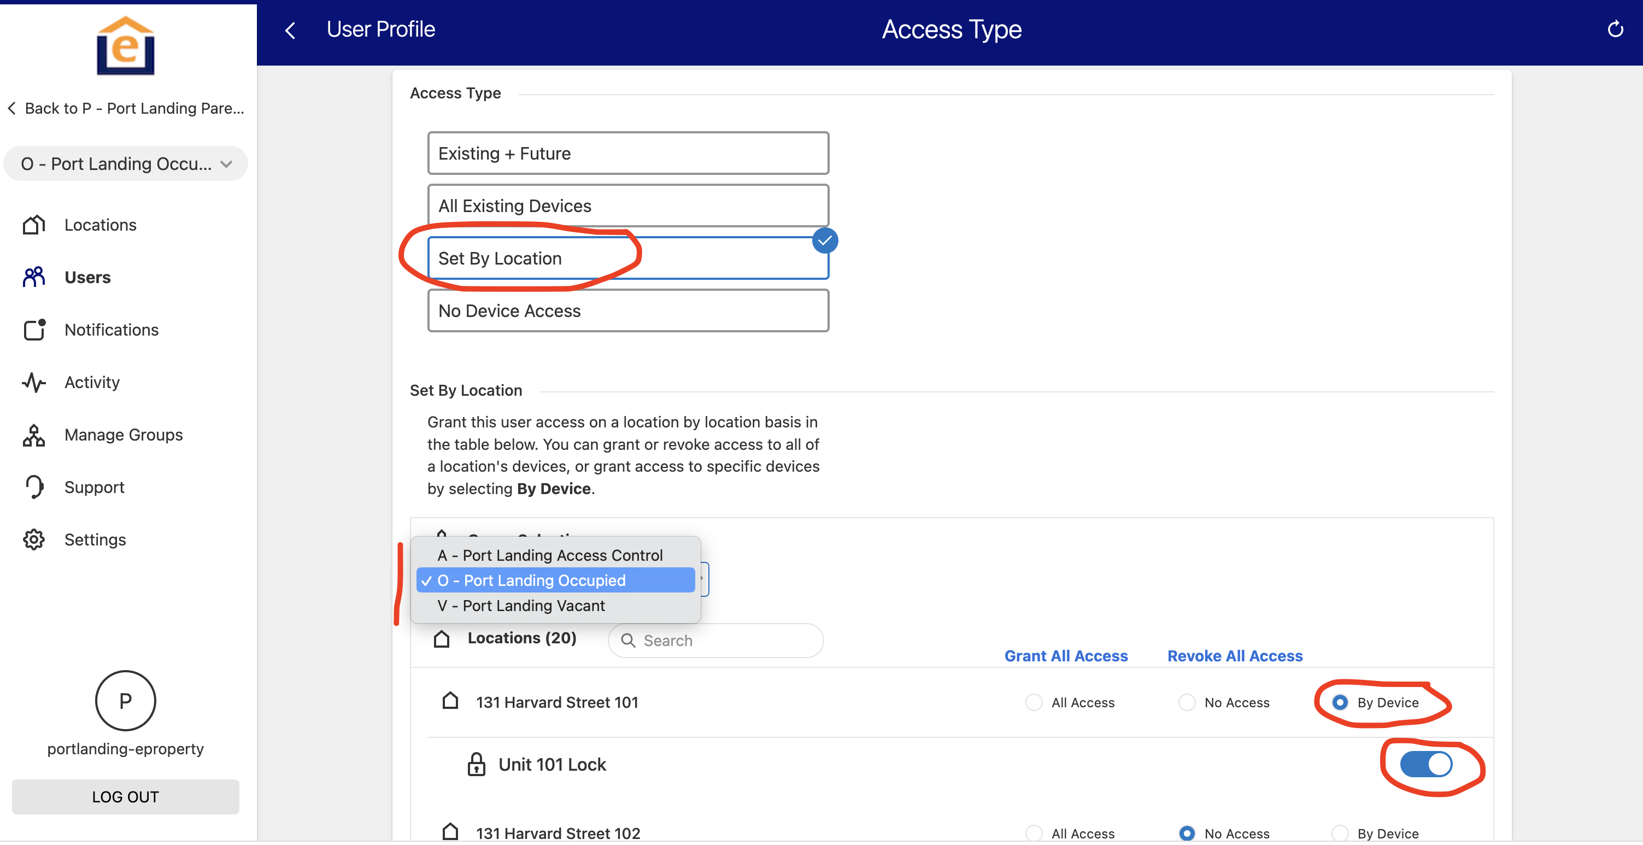Open Activity pulse icon in sidebar
This screenshot has width=1643, height=845.
(34, 382)
